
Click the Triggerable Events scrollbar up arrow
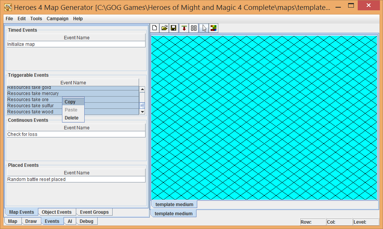click(x=142, y=89)
